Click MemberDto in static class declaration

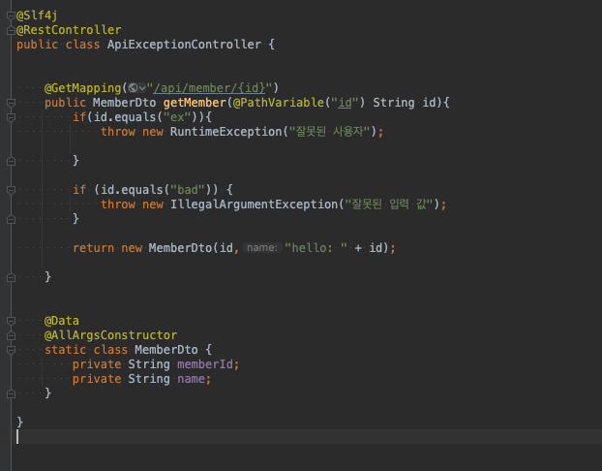[166, 350]
